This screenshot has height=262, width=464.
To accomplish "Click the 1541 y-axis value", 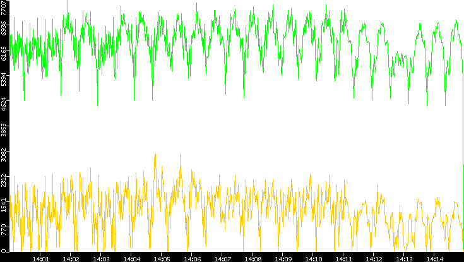I will 4,206.
